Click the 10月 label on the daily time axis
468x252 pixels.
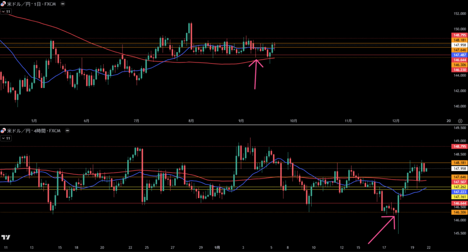293,121
